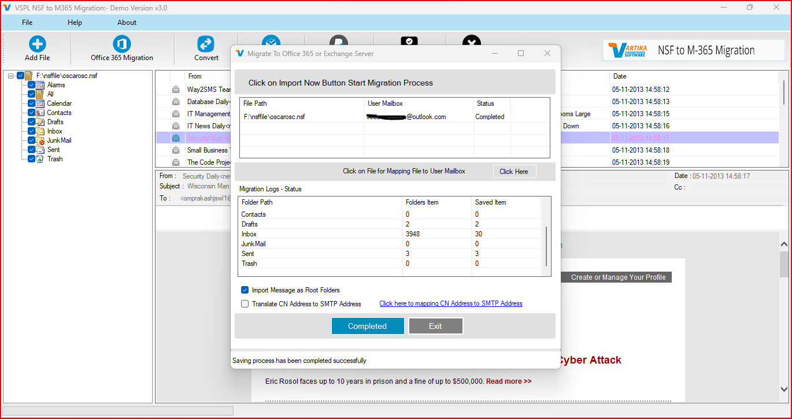This screenshot has width=792, height=419.
Task: Click the Drafts folder icon
Action: pos(40,122)
